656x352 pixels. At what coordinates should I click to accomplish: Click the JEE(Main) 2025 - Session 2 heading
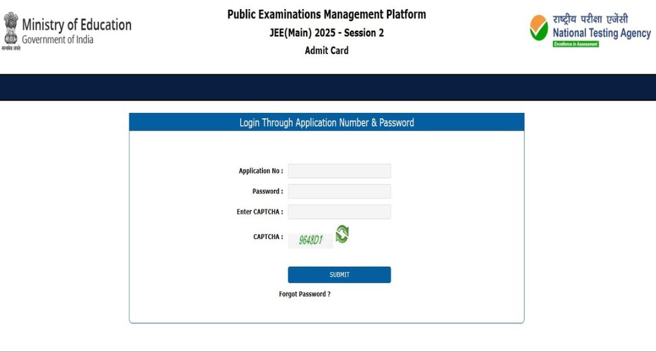327,33
